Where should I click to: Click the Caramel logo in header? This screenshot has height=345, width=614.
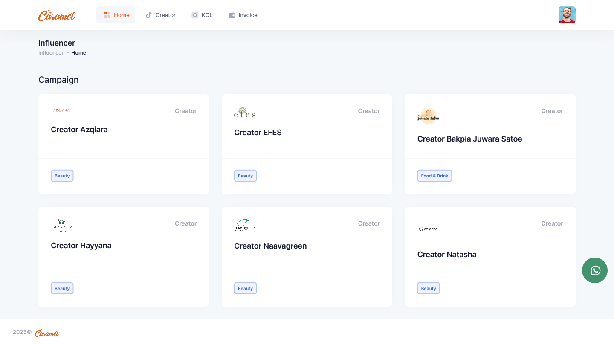(x=57, y=15)
